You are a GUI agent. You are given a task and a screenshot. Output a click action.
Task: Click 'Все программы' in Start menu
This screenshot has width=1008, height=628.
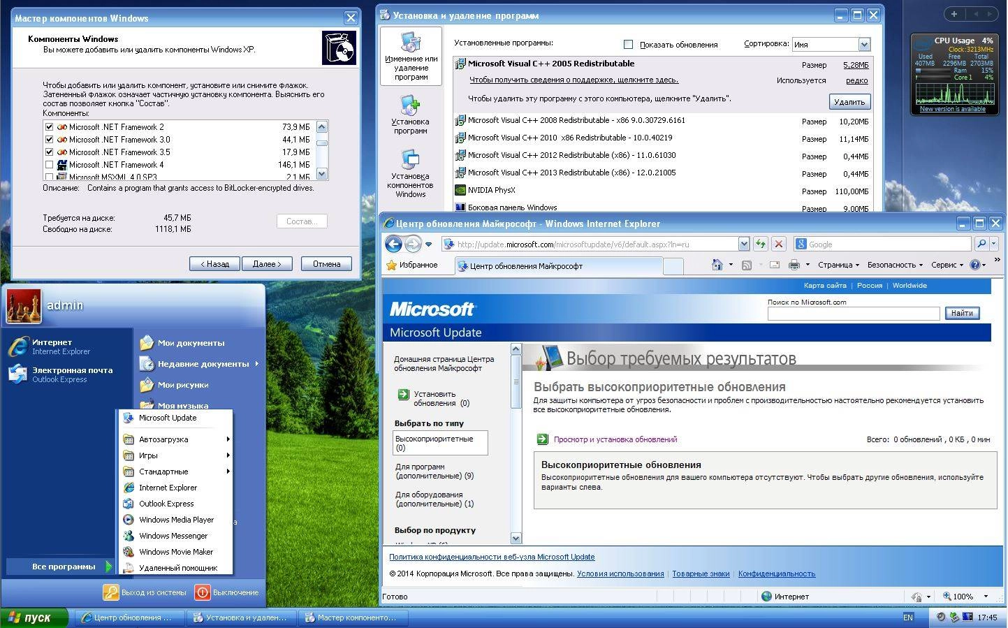point(59,567)
